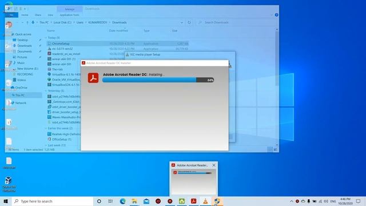Open the Share ribbon tab in Explorer
This screenshot has height=206, width=366.
(x=38, y=15)
